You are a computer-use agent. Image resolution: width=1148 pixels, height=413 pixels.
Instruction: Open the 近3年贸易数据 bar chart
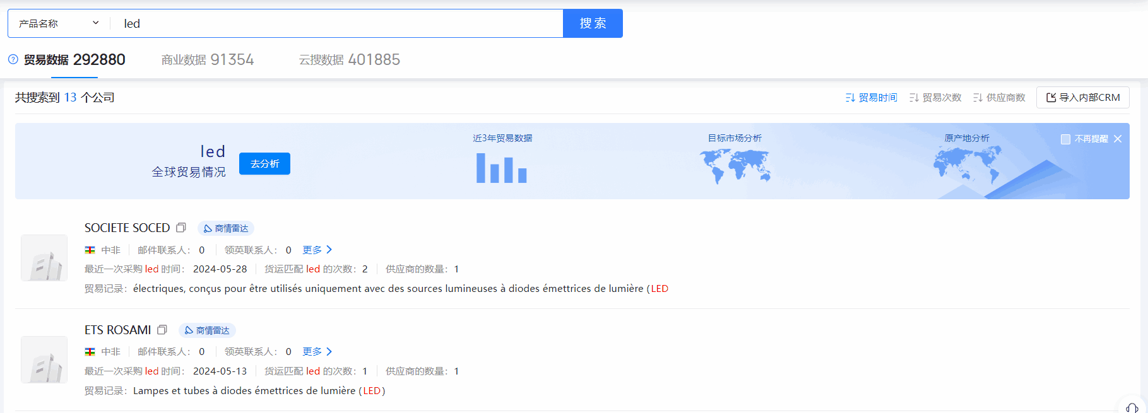coord(502,167)
